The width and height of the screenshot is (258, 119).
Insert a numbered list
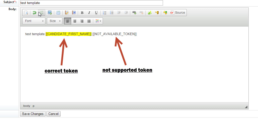coord(104,13)
